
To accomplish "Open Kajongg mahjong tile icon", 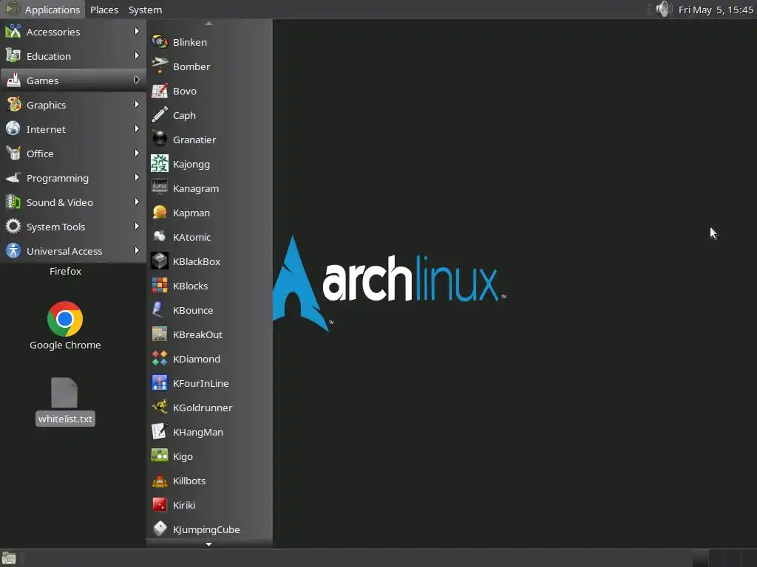I will [x=160, y=164].
